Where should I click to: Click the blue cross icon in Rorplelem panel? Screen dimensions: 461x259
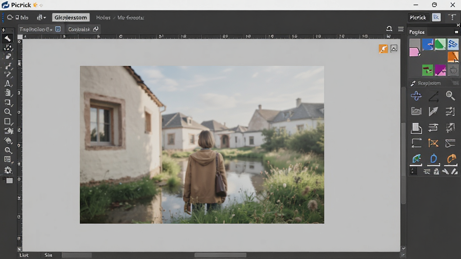[x=416, y=96]
